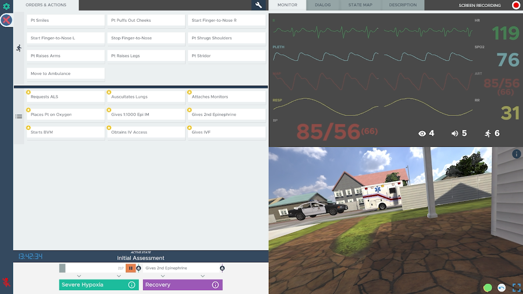The image size is (523, 294).
Task: Click the muted microphone icon
Action: (6, 282)
